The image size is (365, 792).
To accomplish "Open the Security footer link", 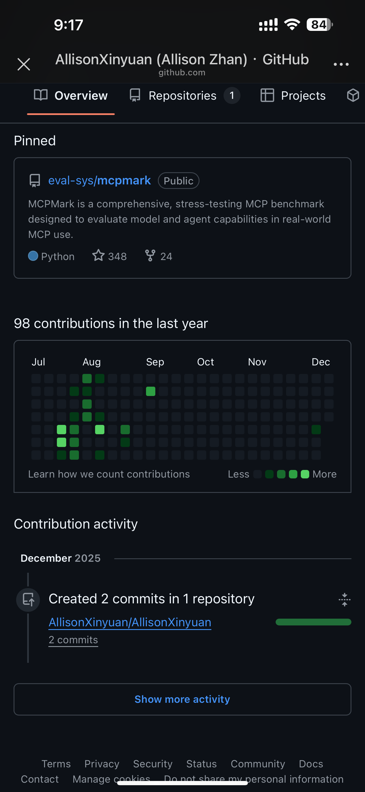I will click(153, 764).
